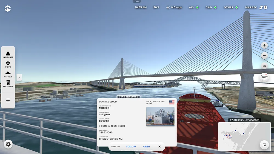The image size is (274, 154).
Task: Open the Facilities panel
Action: (x=8, y=84)
